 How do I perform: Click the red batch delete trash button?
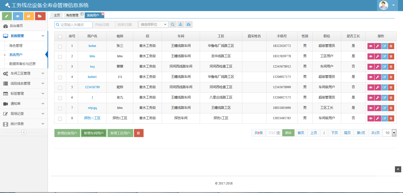(x=139, y=133)
